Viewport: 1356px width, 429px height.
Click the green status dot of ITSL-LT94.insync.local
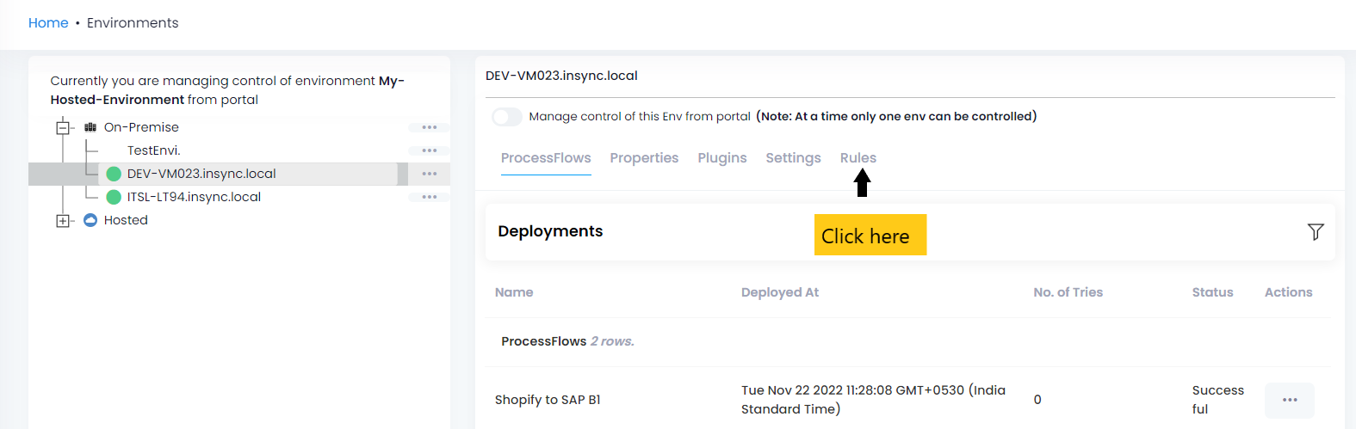(114, 197)
